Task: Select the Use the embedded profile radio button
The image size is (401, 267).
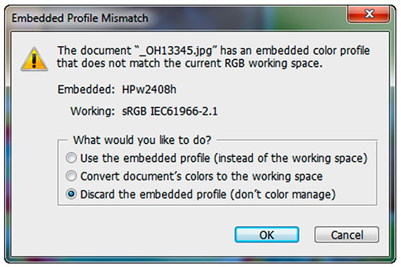Action: 71,160
